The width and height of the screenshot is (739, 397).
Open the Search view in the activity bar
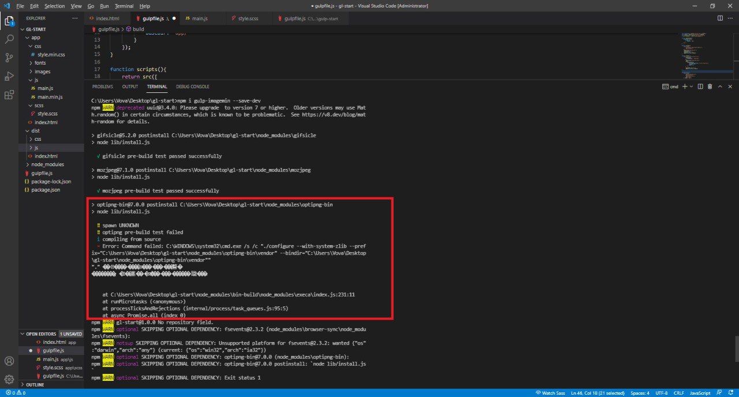9,39
